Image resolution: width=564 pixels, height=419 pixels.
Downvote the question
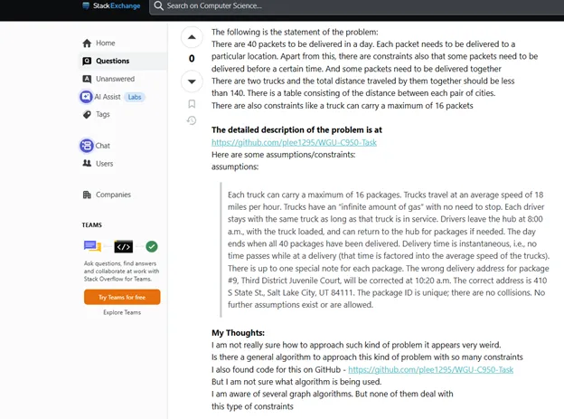pos(192,81)
